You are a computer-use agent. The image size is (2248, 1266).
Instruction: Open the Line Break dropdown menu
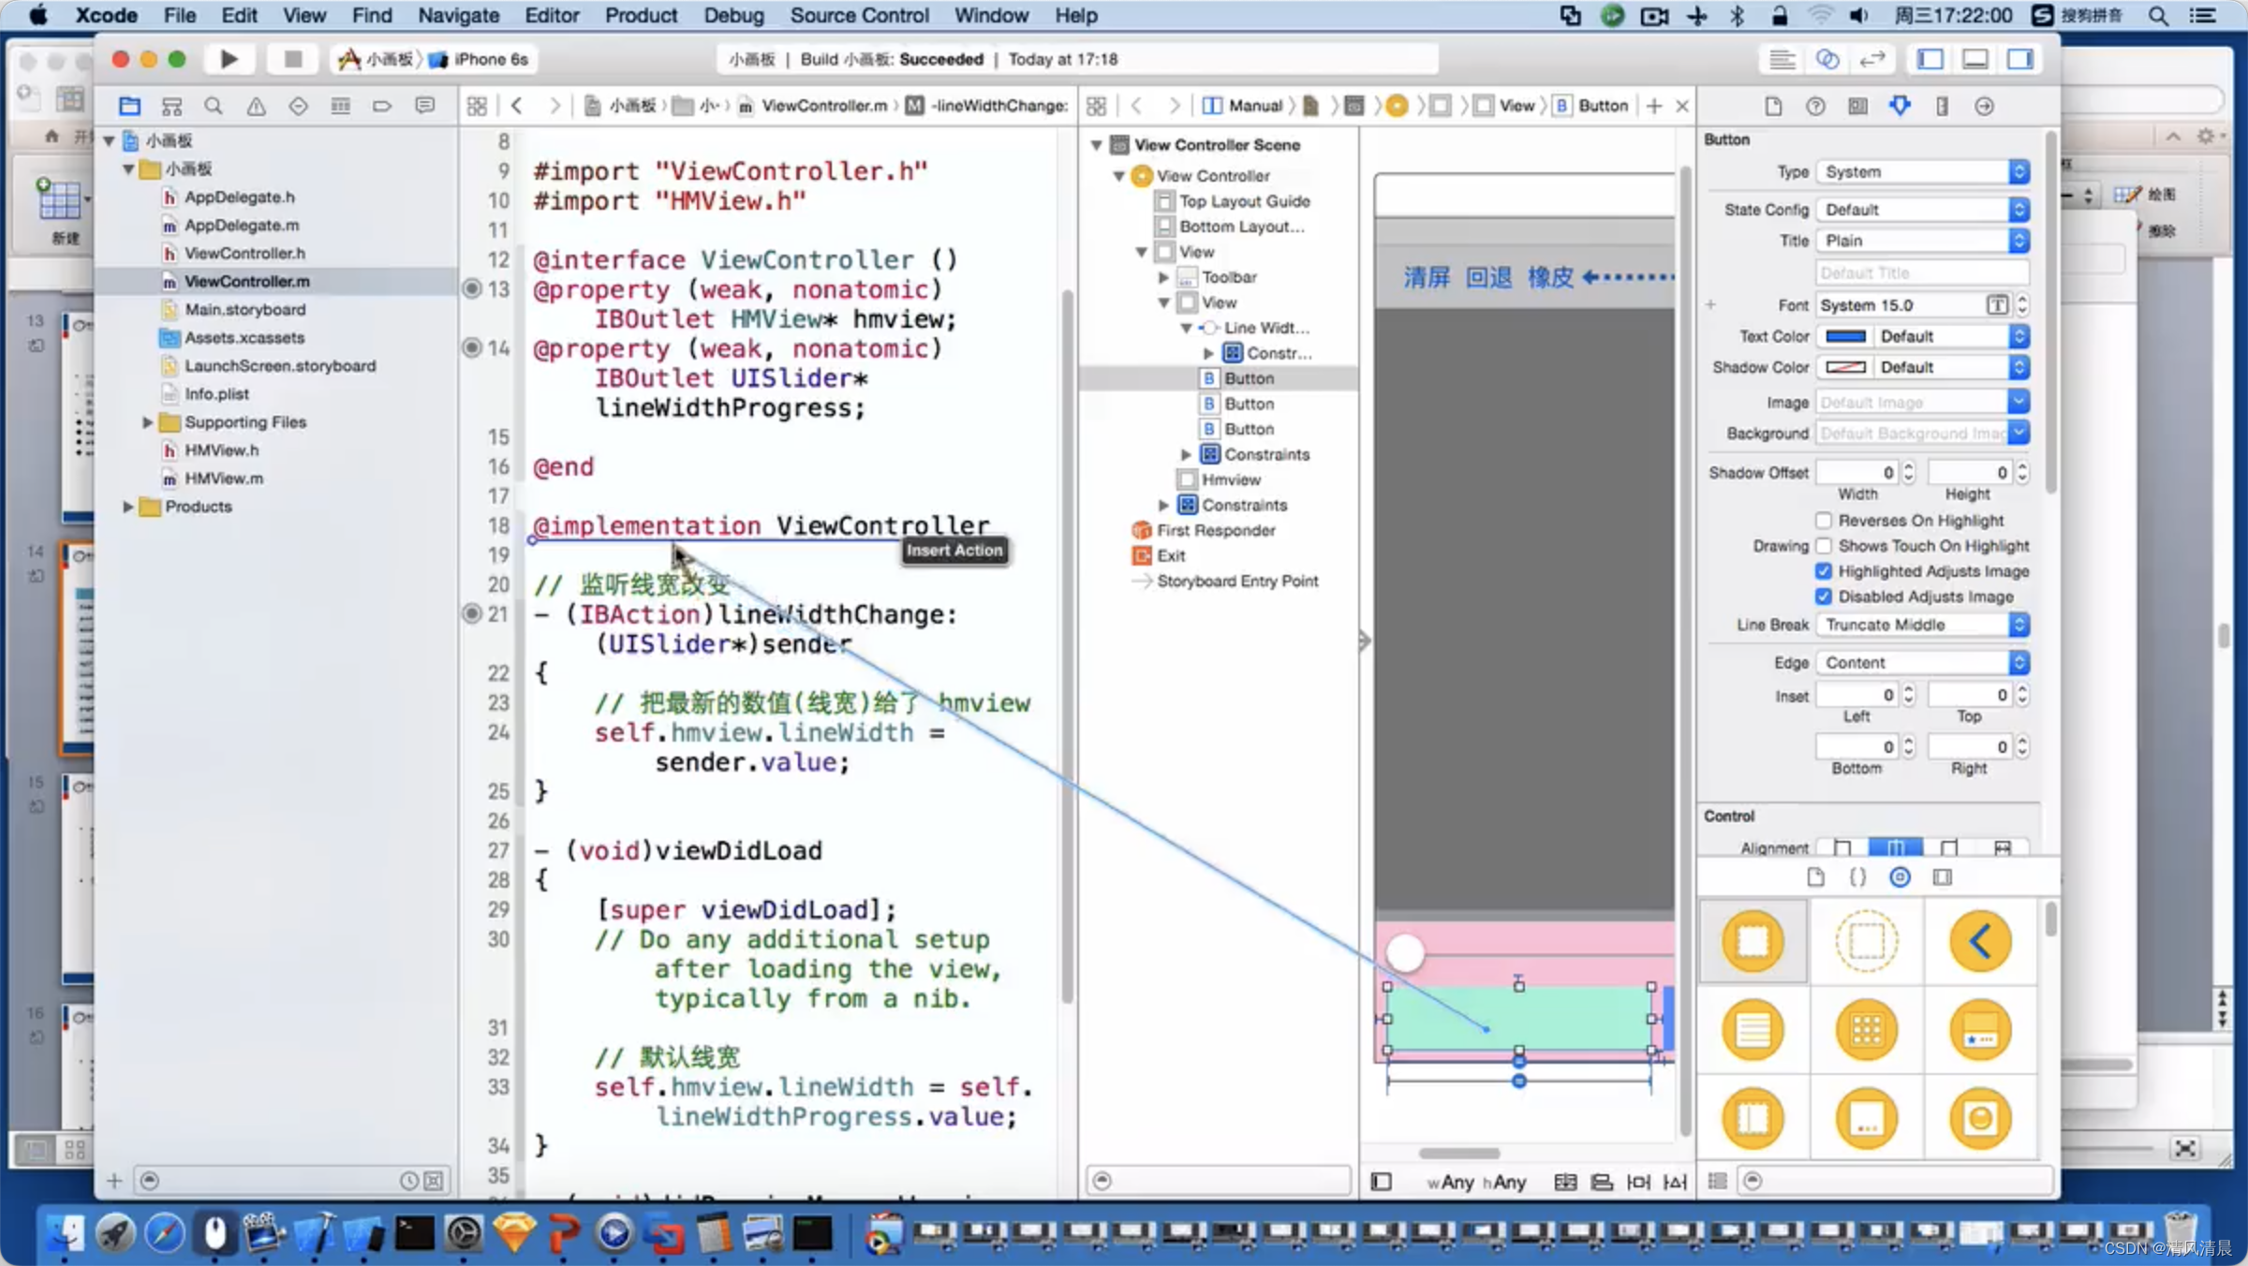tap(1922, 624)
